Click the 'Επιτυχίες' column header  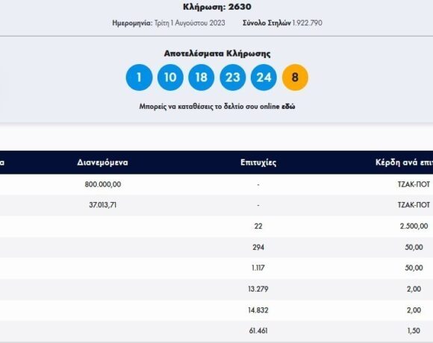pyautogui.click(x=258, y=163)
